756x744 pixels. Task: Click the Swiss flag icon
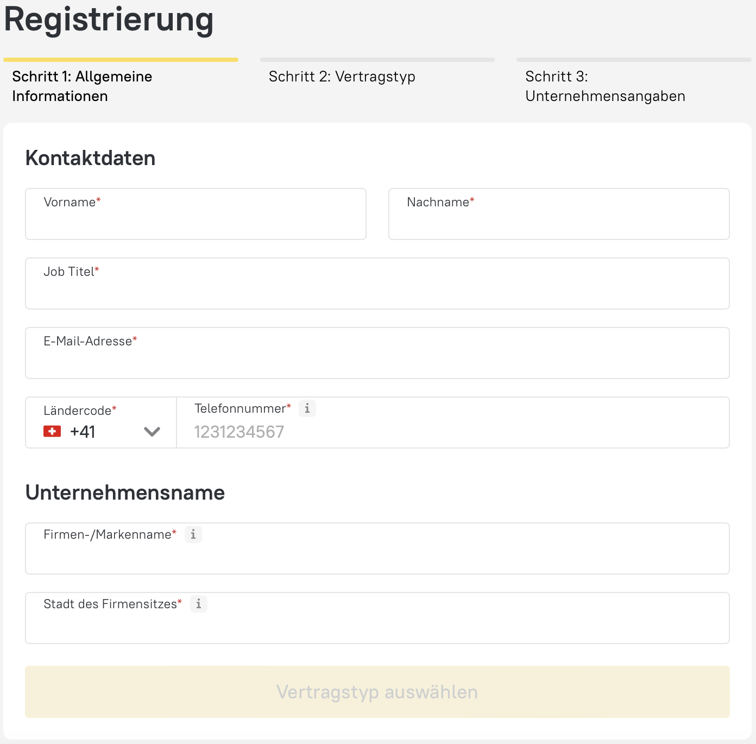52,432
